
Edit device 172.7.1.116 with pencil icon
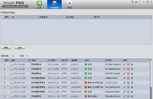tap(124, 96)
